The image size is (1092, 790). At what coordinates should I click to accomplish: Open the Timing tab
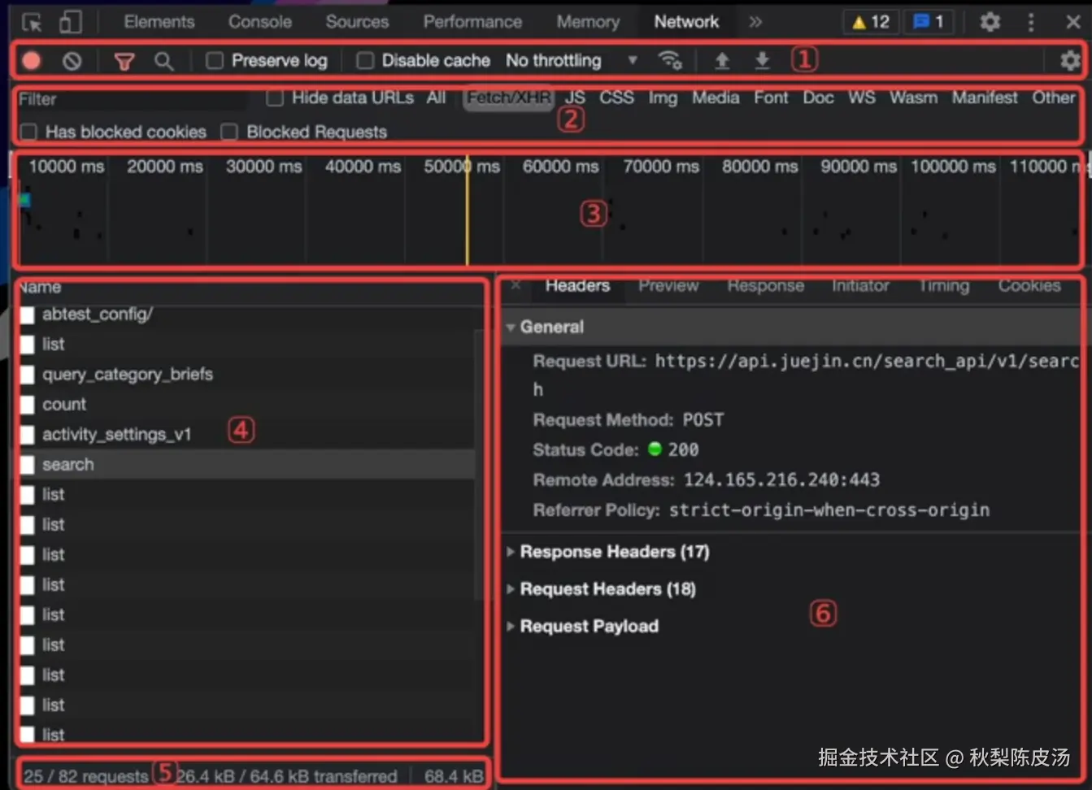click(x=944, y=285)
